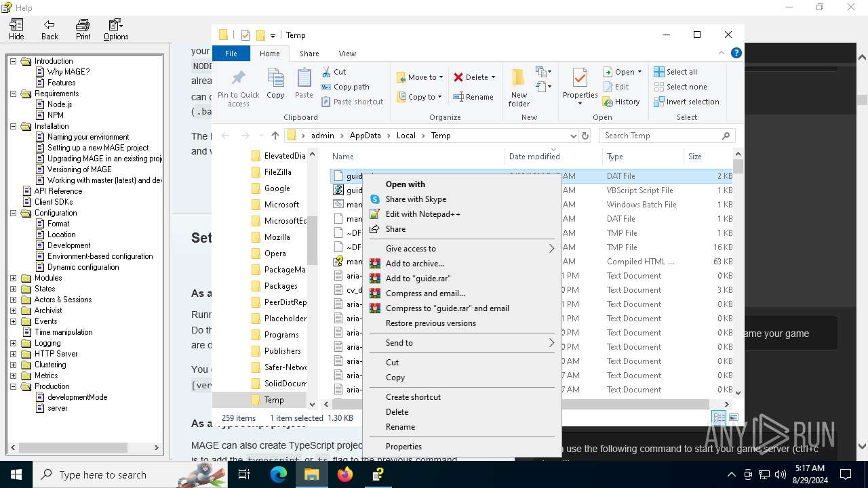
Task: Open Naming your environment help topic
Action: pyautogui.click(x=88, y=137)
